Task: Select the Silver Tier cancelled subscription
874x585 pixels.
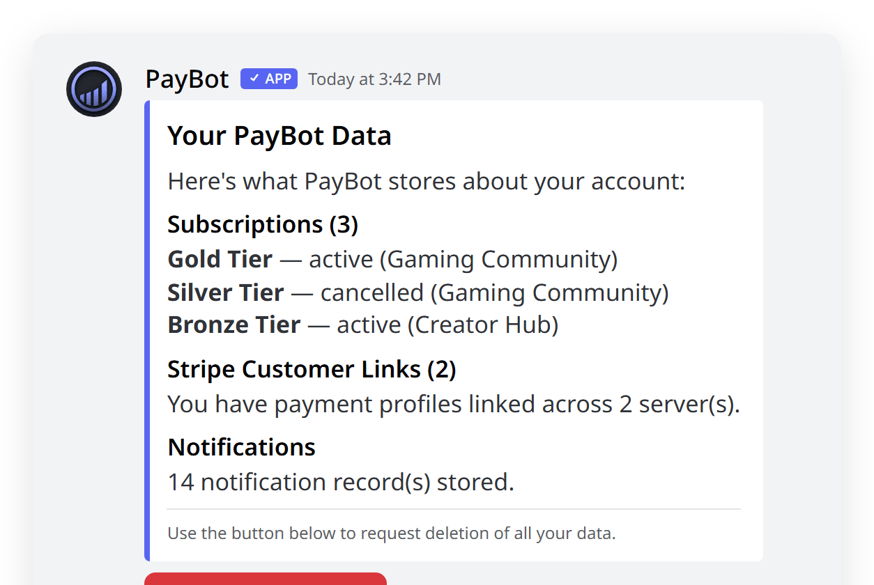Action: click(x=417, y=292)
